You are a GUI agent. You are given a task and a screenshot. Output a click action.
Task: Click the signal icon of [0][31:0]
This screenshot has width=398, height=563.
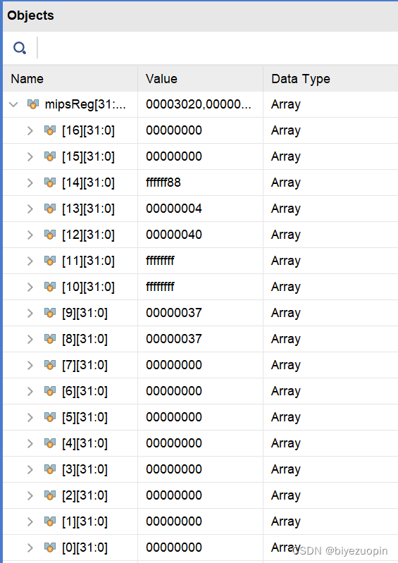point(50,547)
